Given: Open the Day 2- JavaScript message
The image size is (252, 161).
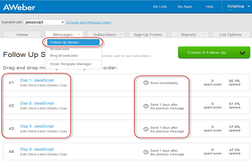Looking at the screenshot, I should tap(37, 103).
